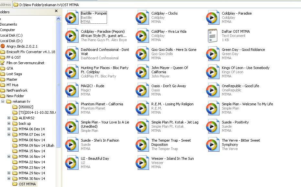
Task: Select the Temper Trap - Sweet Disposition icon
Action: coord(142,145)
